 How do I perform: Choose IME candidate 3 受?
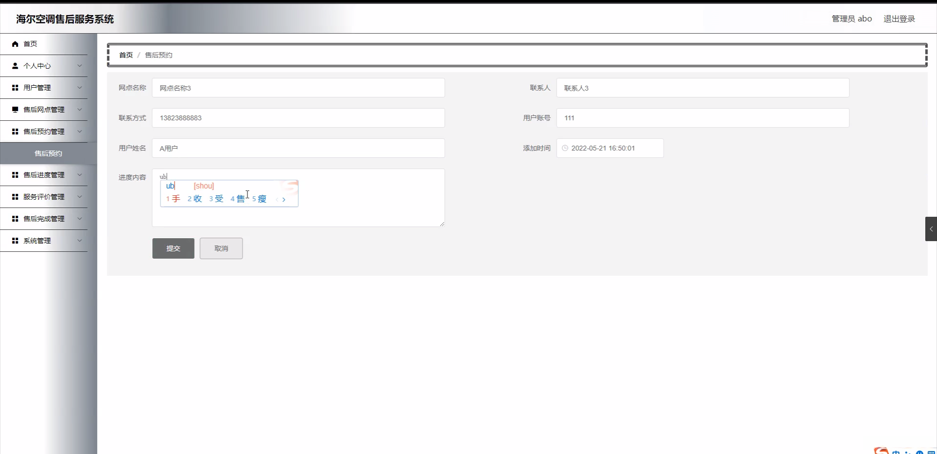click(216, 199)
